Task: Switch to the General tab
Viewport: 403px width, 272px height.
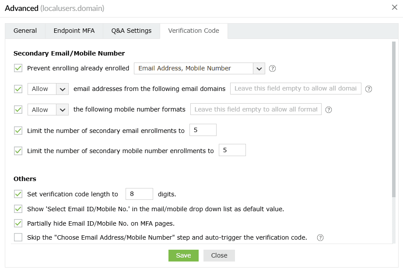Action: tap(25, 31)
